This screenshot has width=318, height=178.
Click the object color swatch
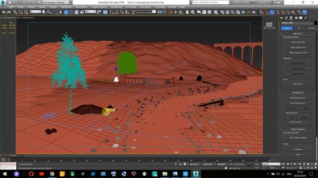click(316, 23)
